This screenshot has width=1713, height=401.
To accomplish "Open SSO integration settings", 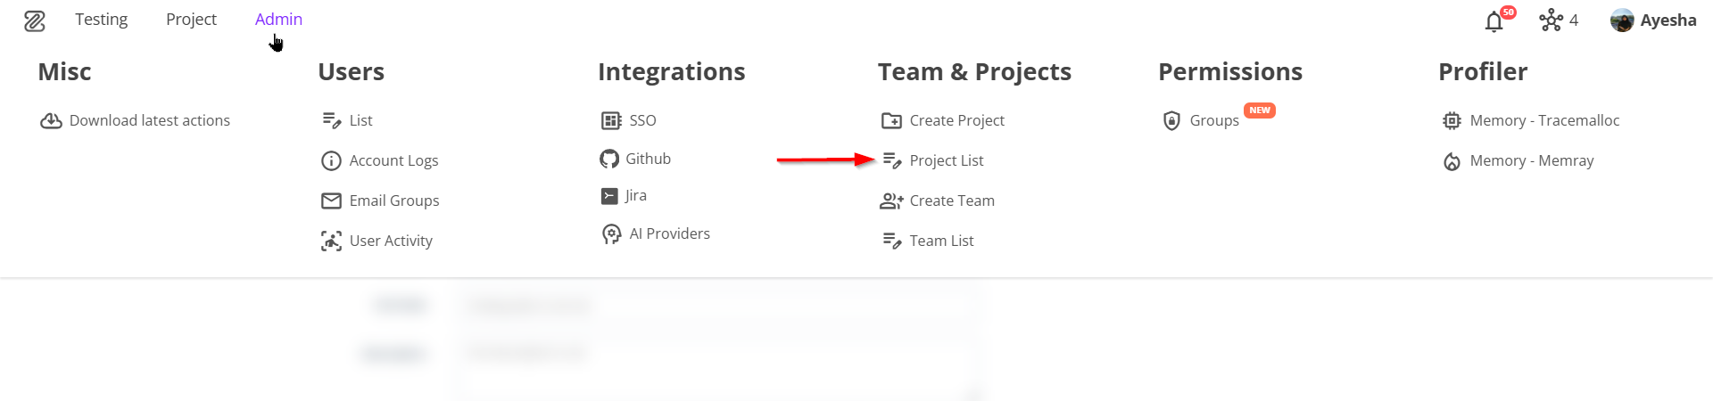I will [642, 120].
